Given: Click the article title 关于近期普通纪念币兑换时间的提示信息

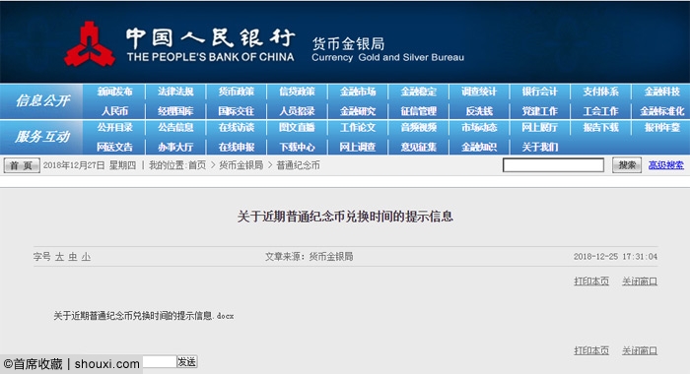Looking at the screenshot, I should coord(345,217).
